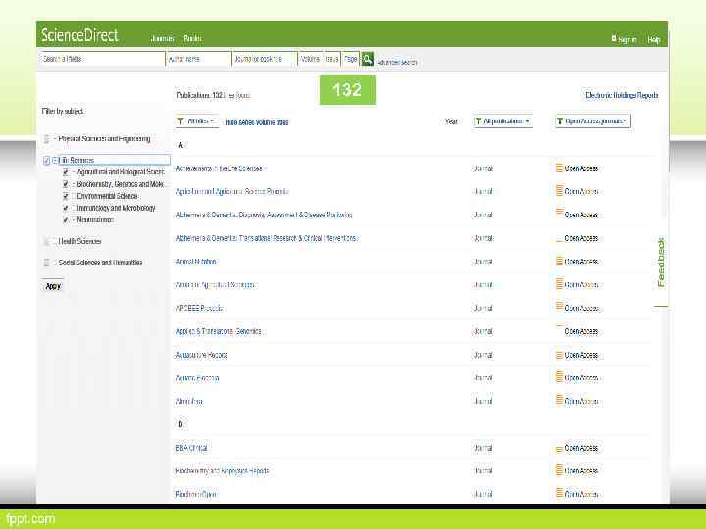Expand the Agricultural and Biological Sciences node
Image resolution: width=706 pixels, height=529 pixels.
[x=74, y=172]
